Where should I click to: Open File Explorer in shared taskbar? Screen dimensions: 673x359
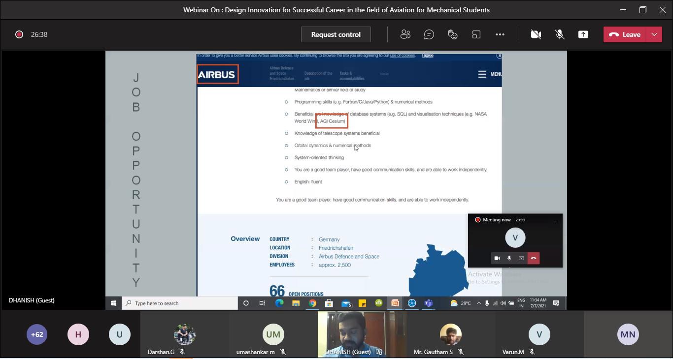(296, 303)
